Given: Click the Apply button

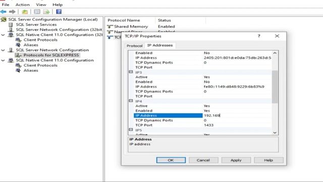Looking at the screenshot, I should point(236,160).
